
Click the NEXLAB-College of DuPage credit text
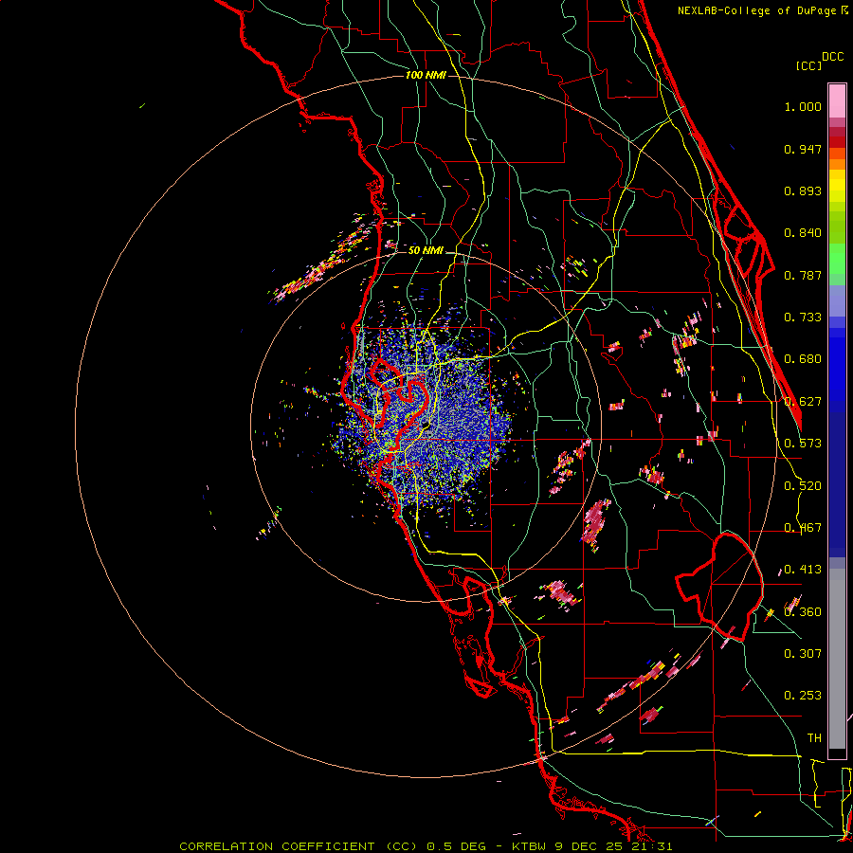tap(762, 10)
